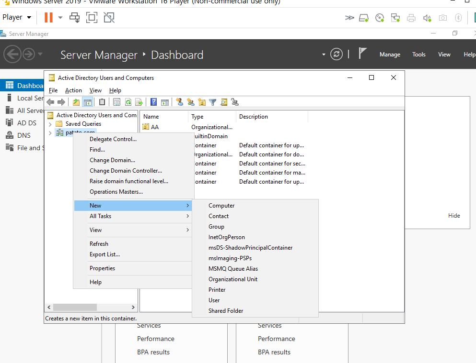The image size is (476, 363).
Task: Open Manage menu in Server Manager
Action: tap(390, 55)
